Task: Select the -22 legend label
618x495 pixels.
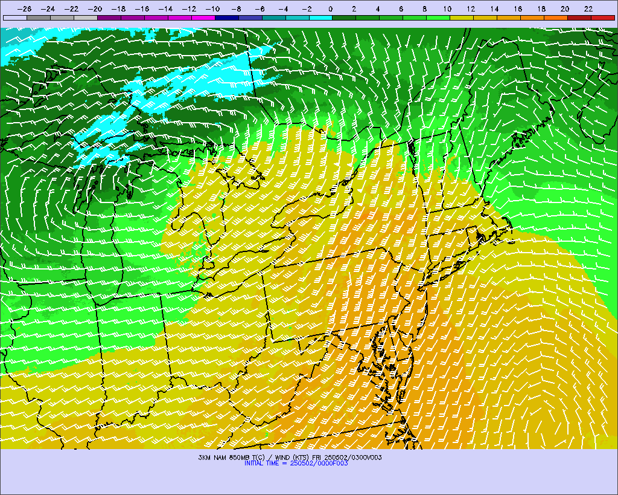Action: pyautogui.click(x=72, y=8)
